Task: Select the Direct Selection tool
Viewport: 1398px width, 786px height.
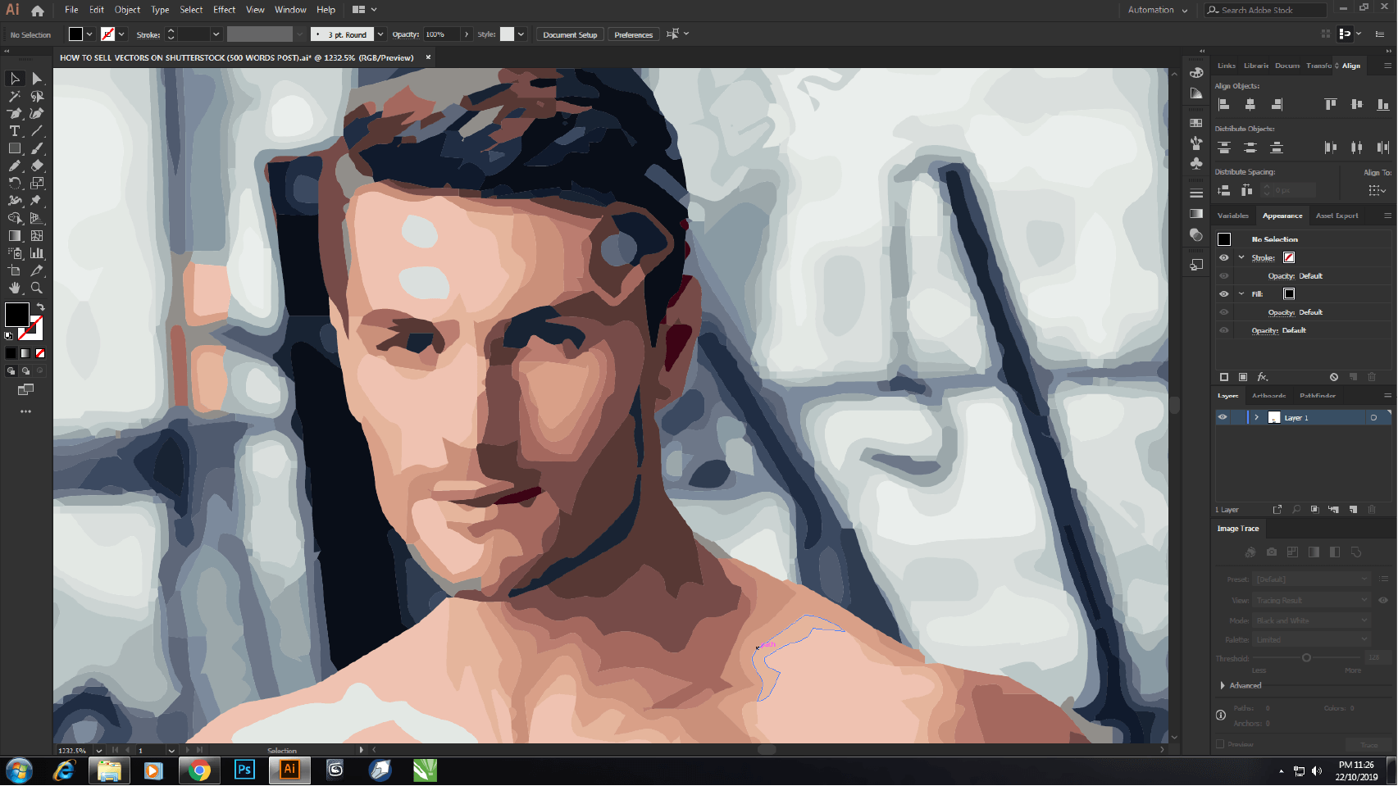Action: tap(37, 79)
